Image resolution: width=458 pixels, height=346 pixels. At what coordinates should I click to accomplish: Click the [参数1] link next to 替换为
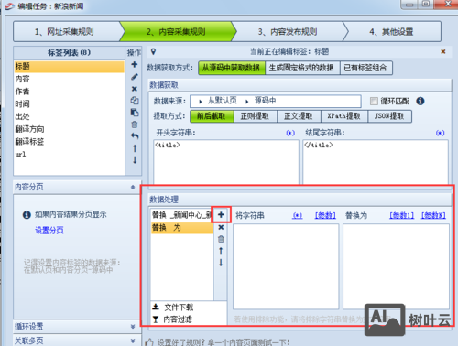point(402,216)
